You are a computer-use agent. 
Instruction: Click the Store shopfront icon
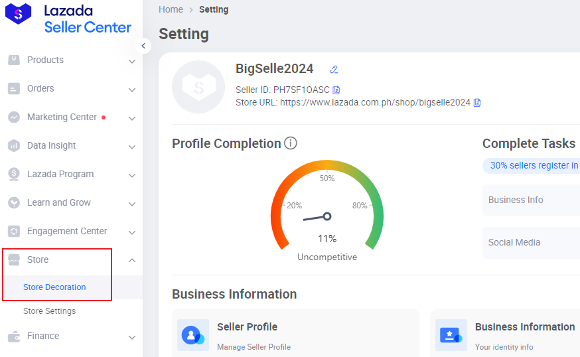pyautogui.click(x=14, y=259)
